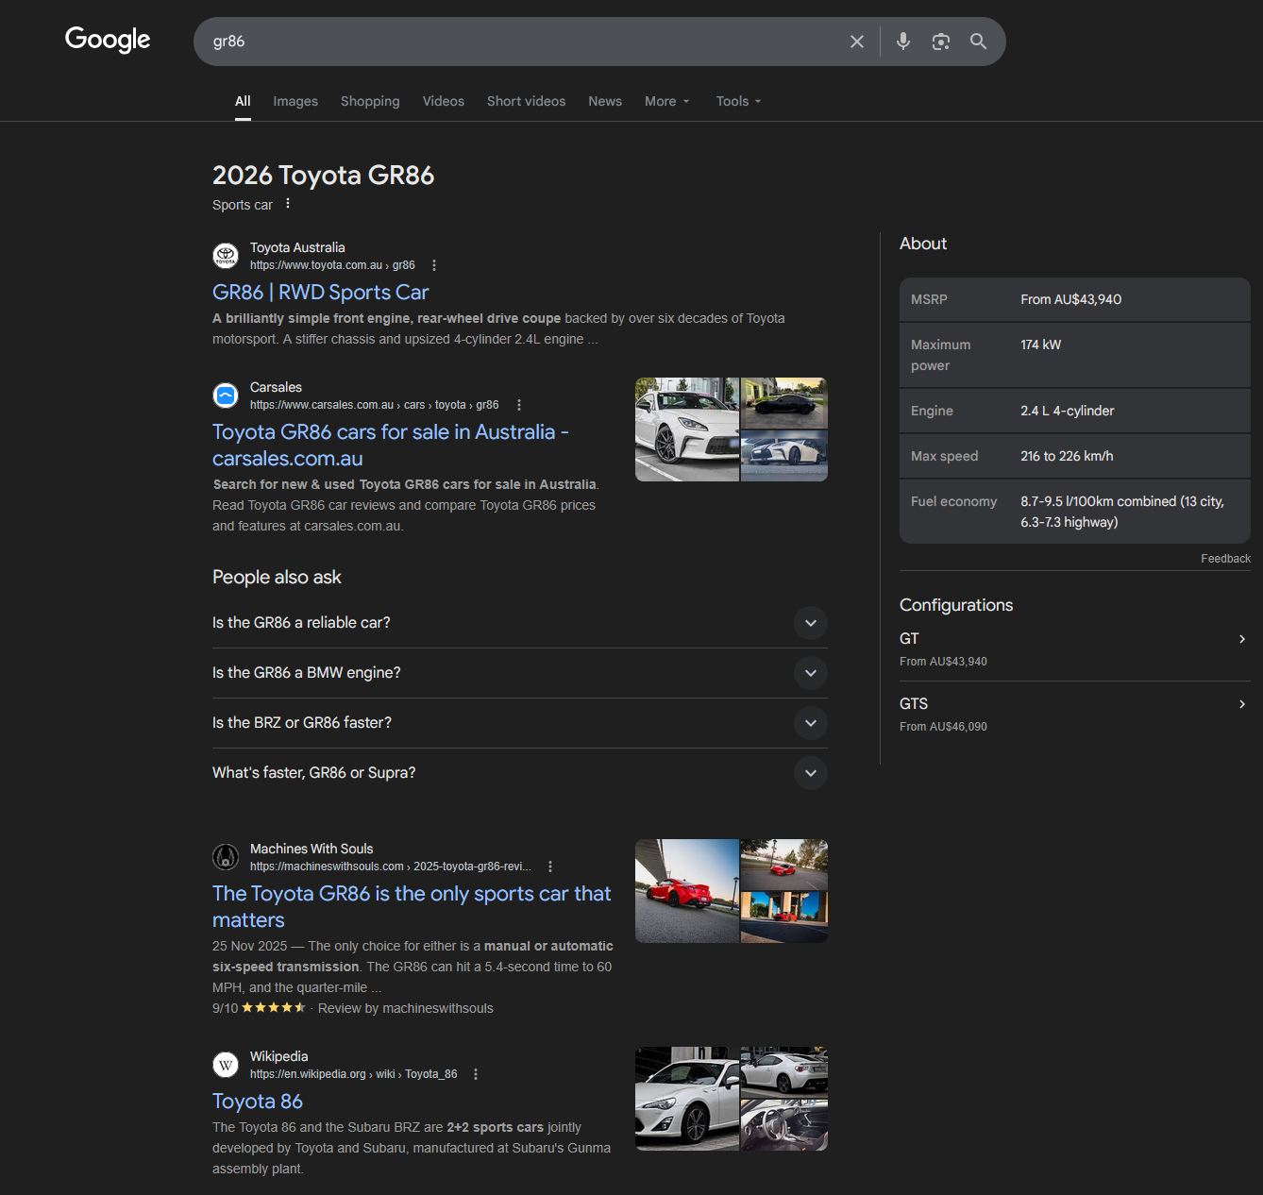Image resolution: width=1263 pixels, height=1195 pixels.
Task: Open the GTS configuration details
Action: click(1075, 714)
